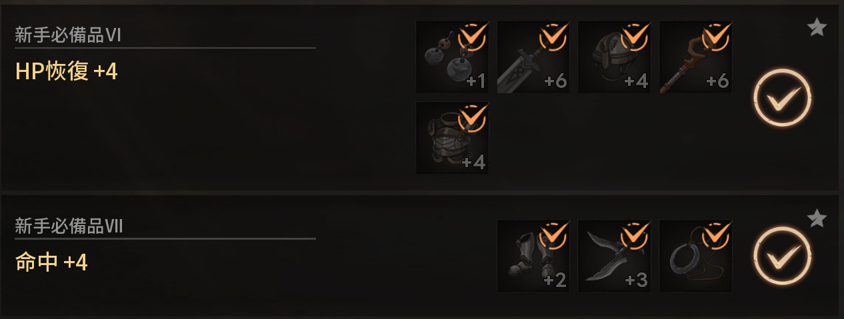The height and width of the screenshot is (319, 844).
Task: Click the large checkmark circle for 新手必備品VI
Action: point(783,99)
